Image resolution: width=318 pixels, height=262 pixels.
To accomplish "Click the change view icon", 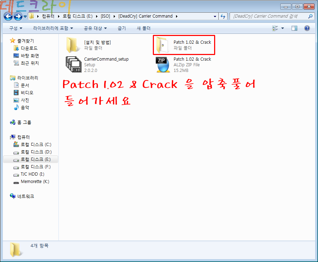I will click(275, 28).
